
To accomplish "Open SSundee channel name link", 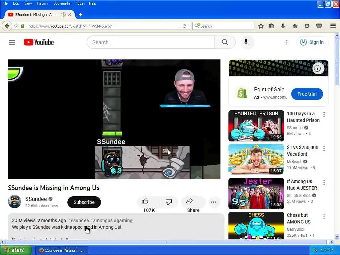I will tap(36, 199).
